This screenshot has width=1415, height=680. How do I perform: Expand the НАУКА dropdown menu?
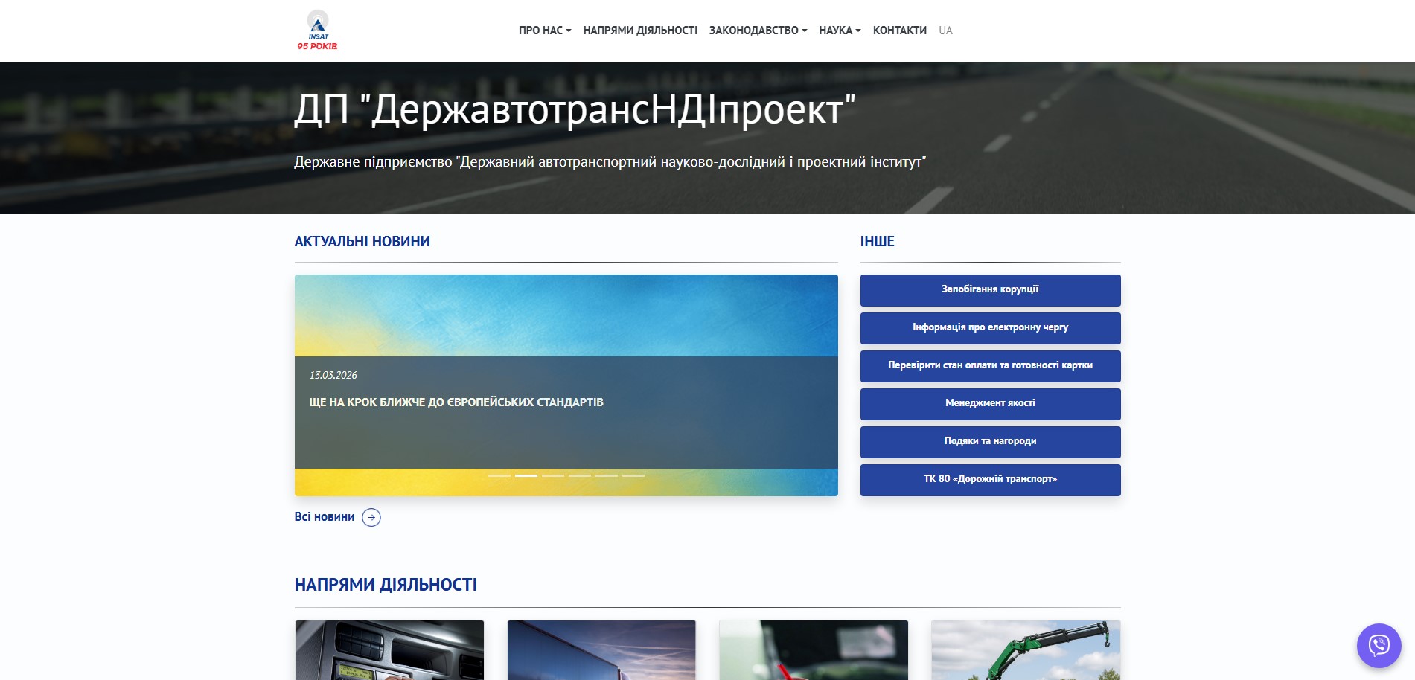pos(839,31)
